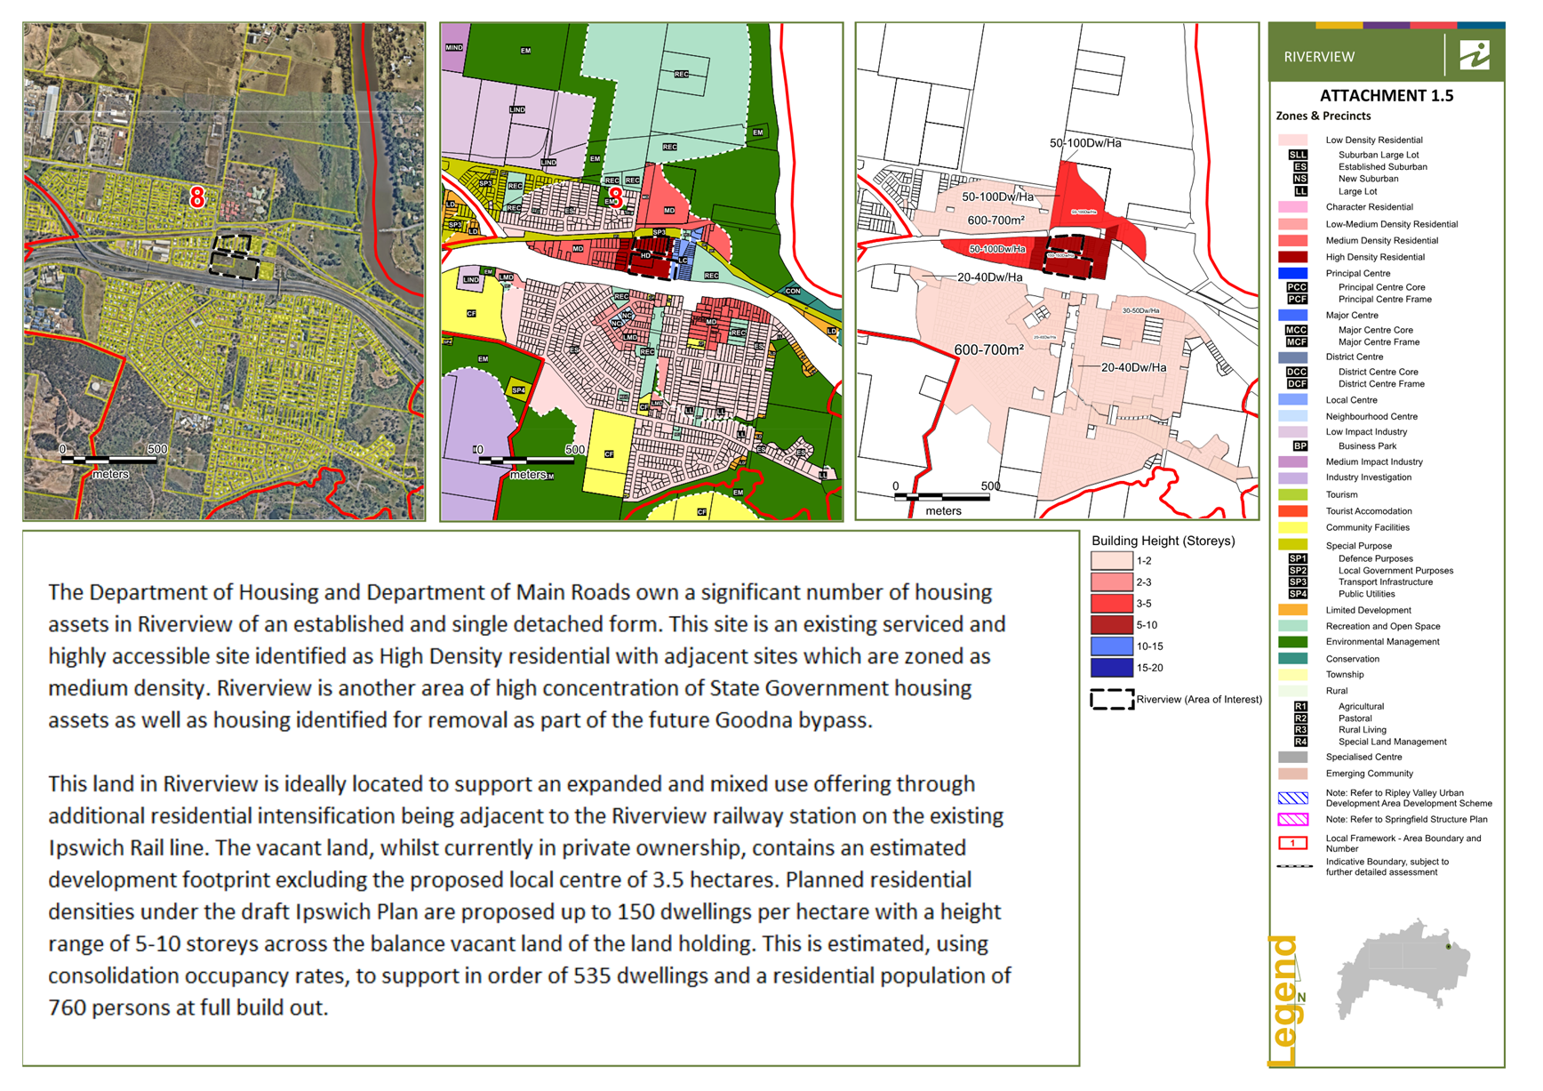
Task: Click the DCC District Centre Core badge
Action: pos(1297,372)
